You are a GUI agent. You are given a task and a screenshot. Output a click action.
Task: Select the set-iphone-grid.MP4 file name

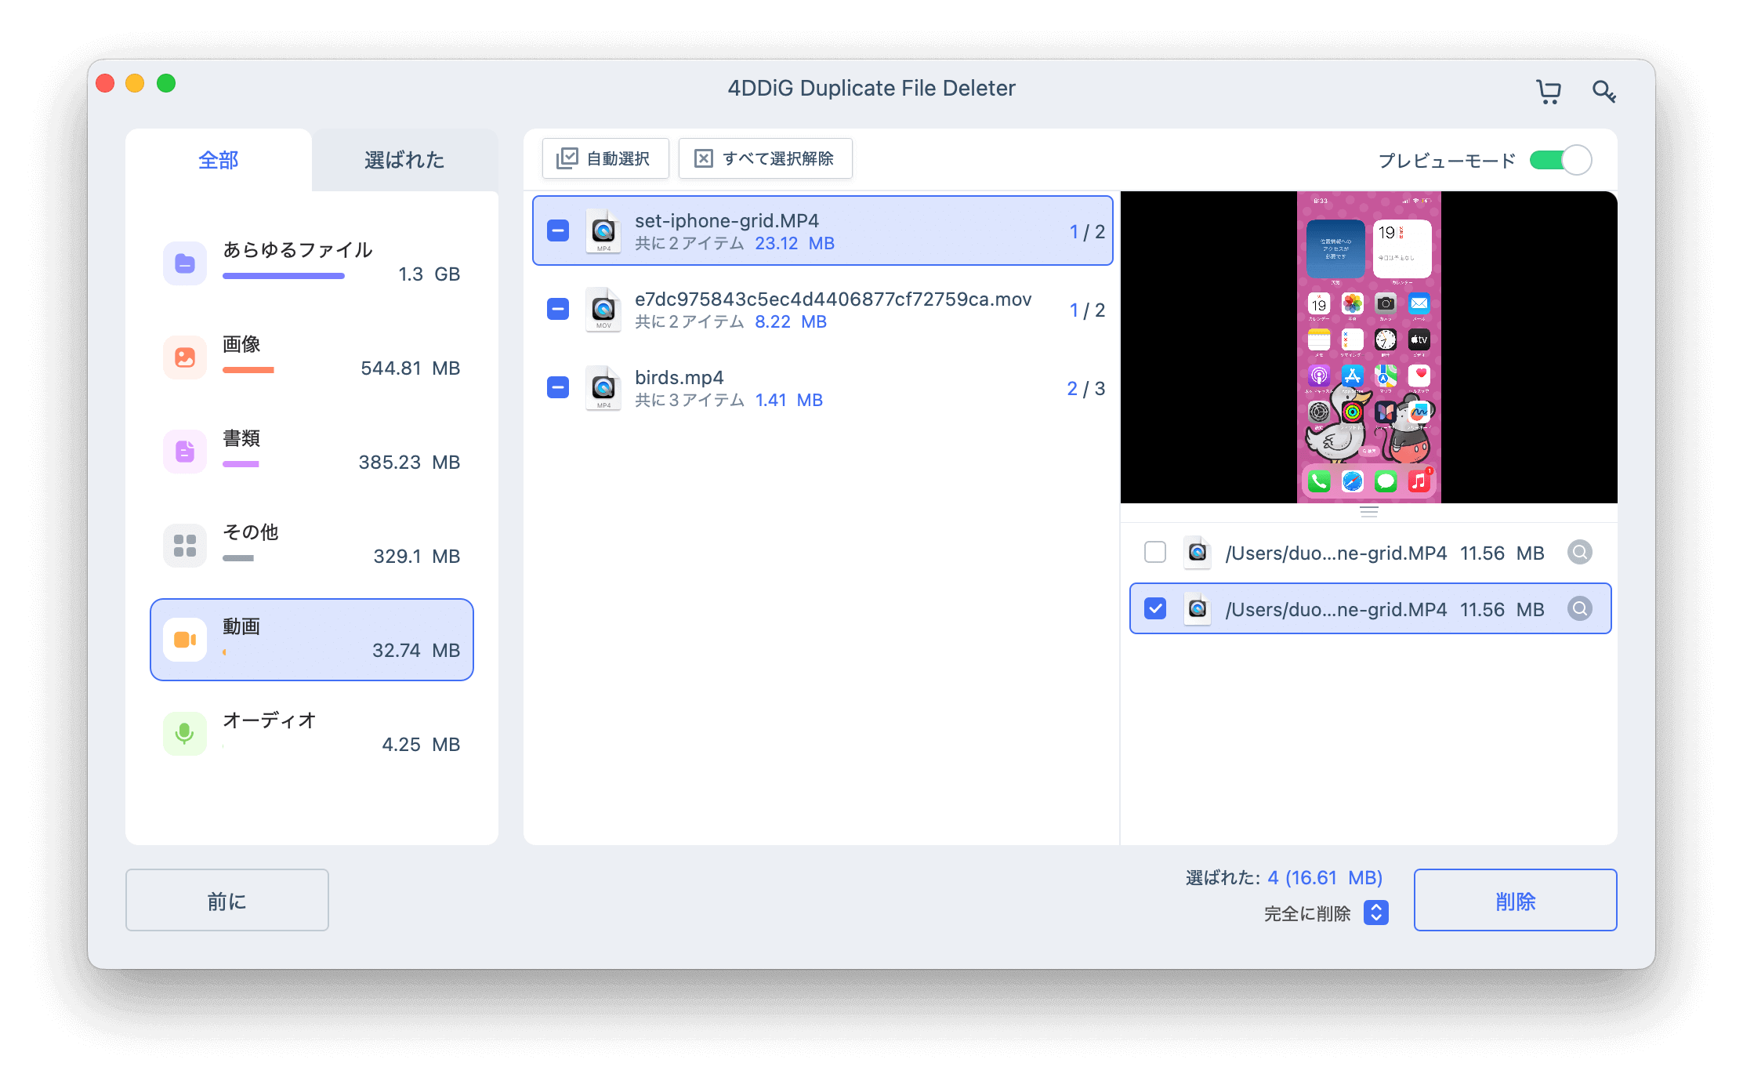[x=727, y=221]
